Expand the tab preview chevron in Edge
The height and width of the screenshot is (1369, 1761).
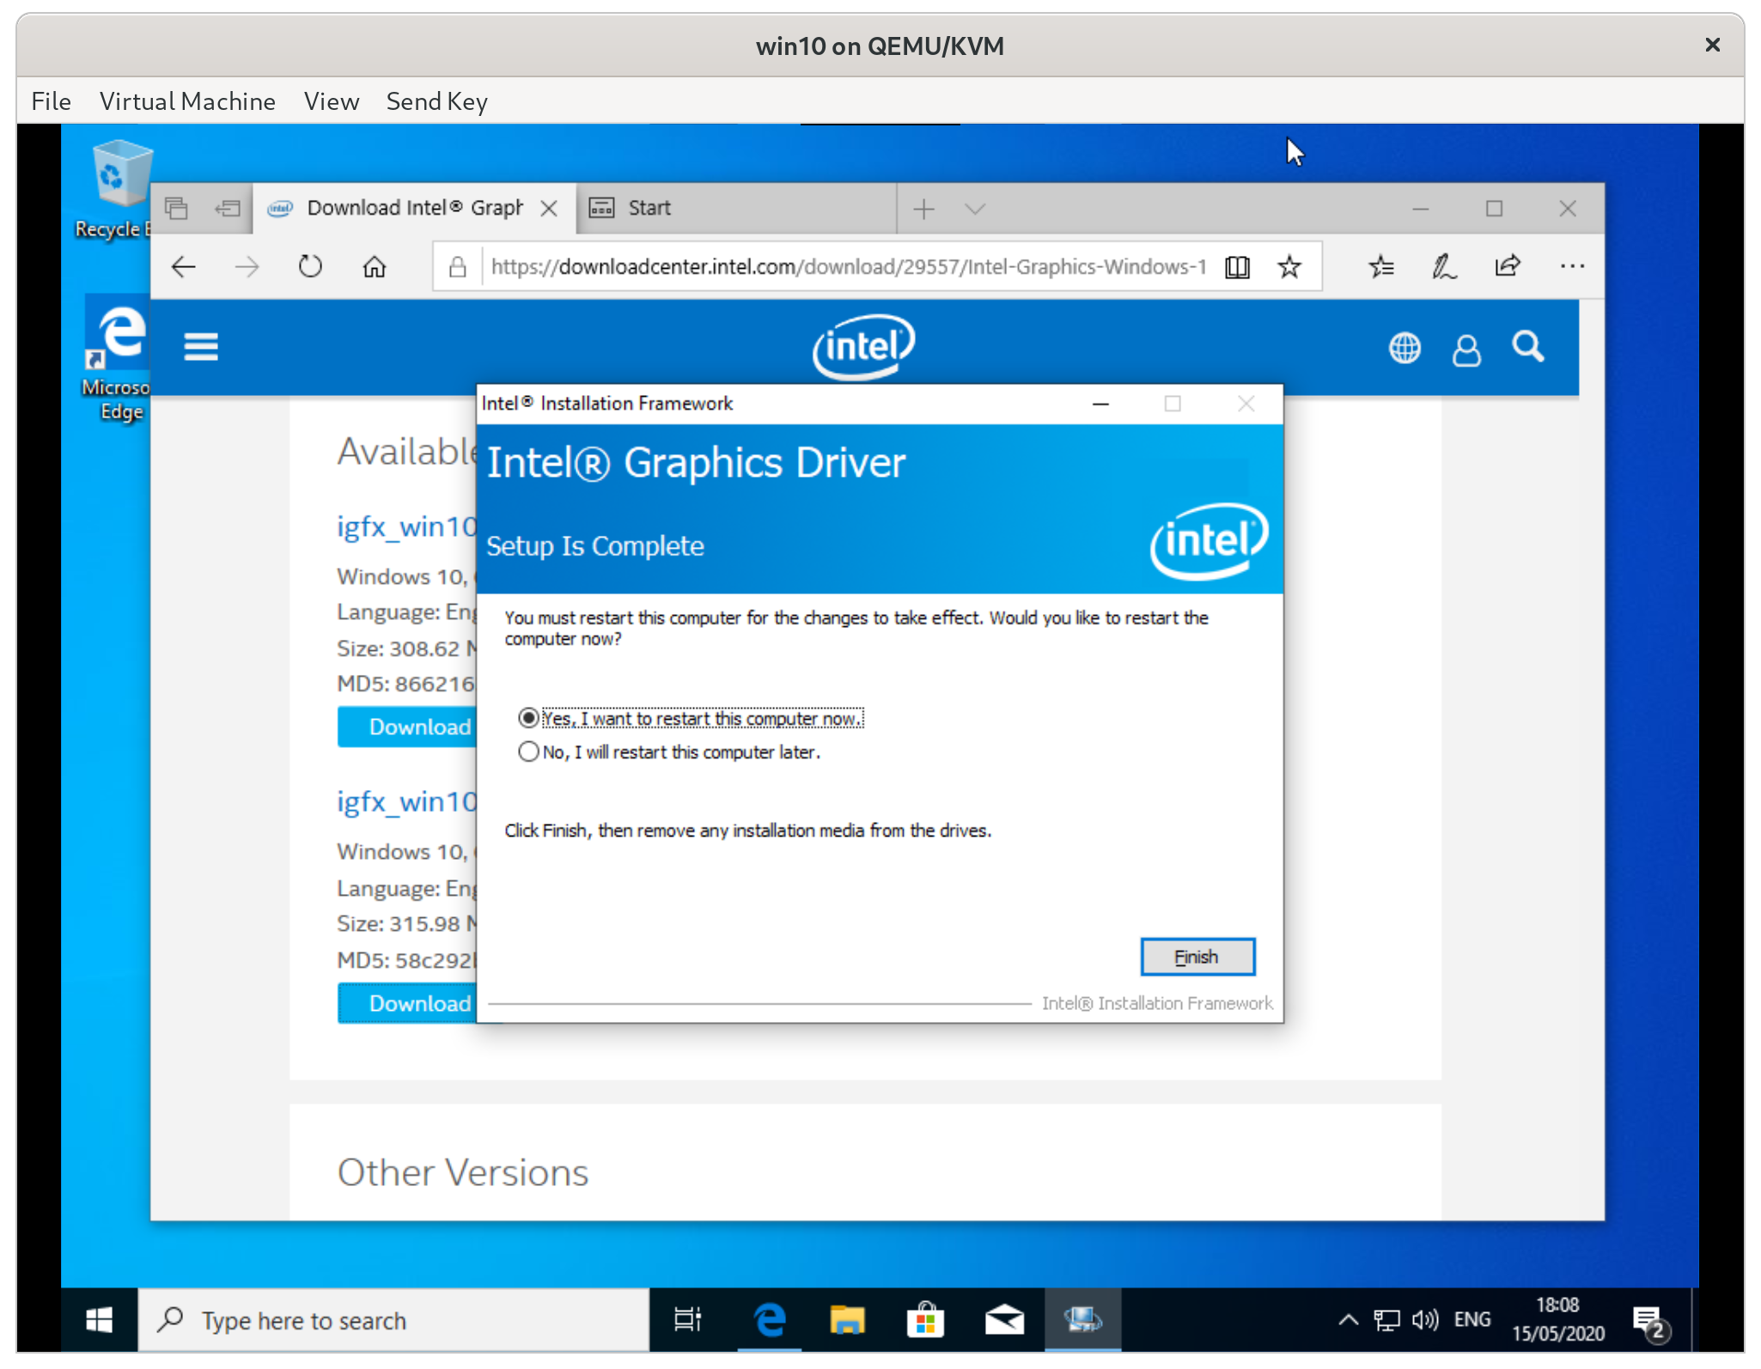click(974, 209)
